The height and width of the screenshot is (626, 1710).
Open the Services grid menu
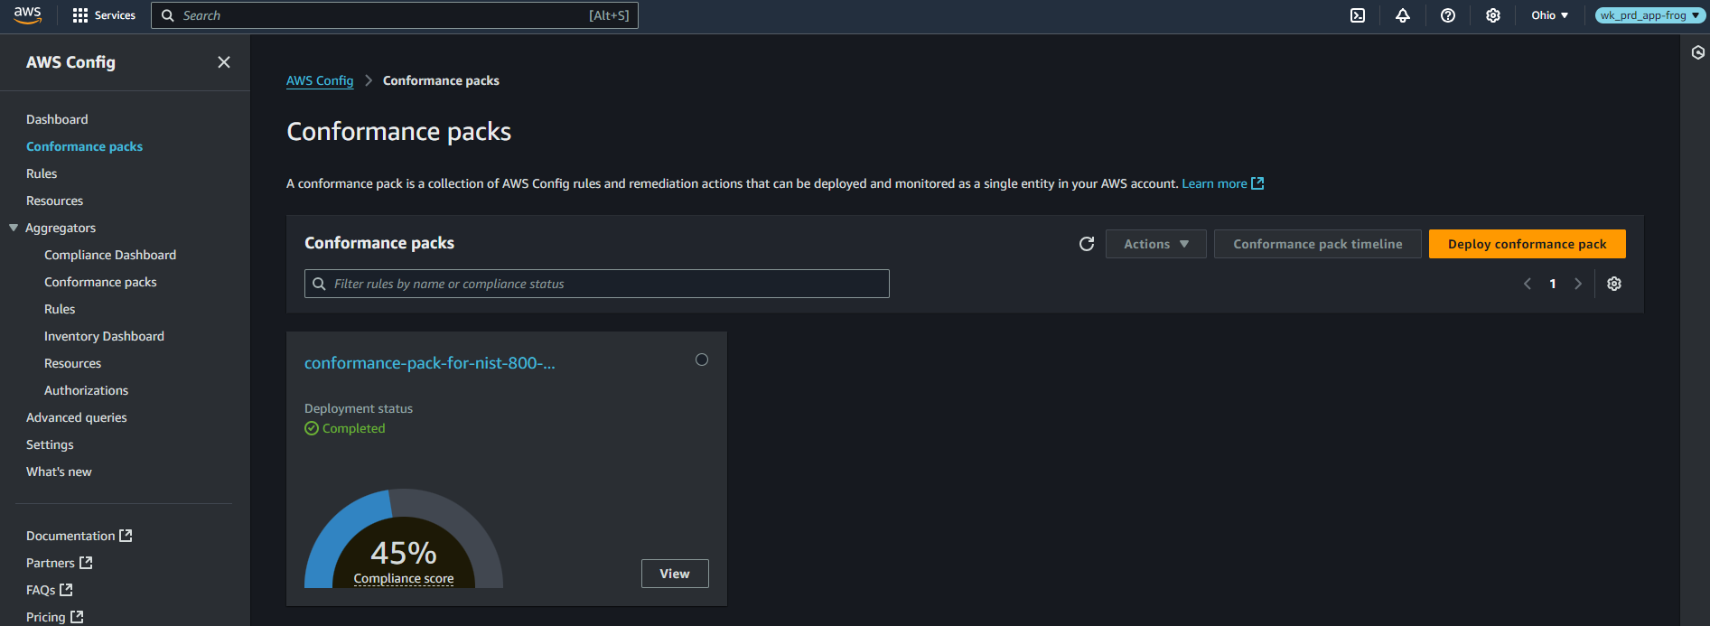coord(104,15)
